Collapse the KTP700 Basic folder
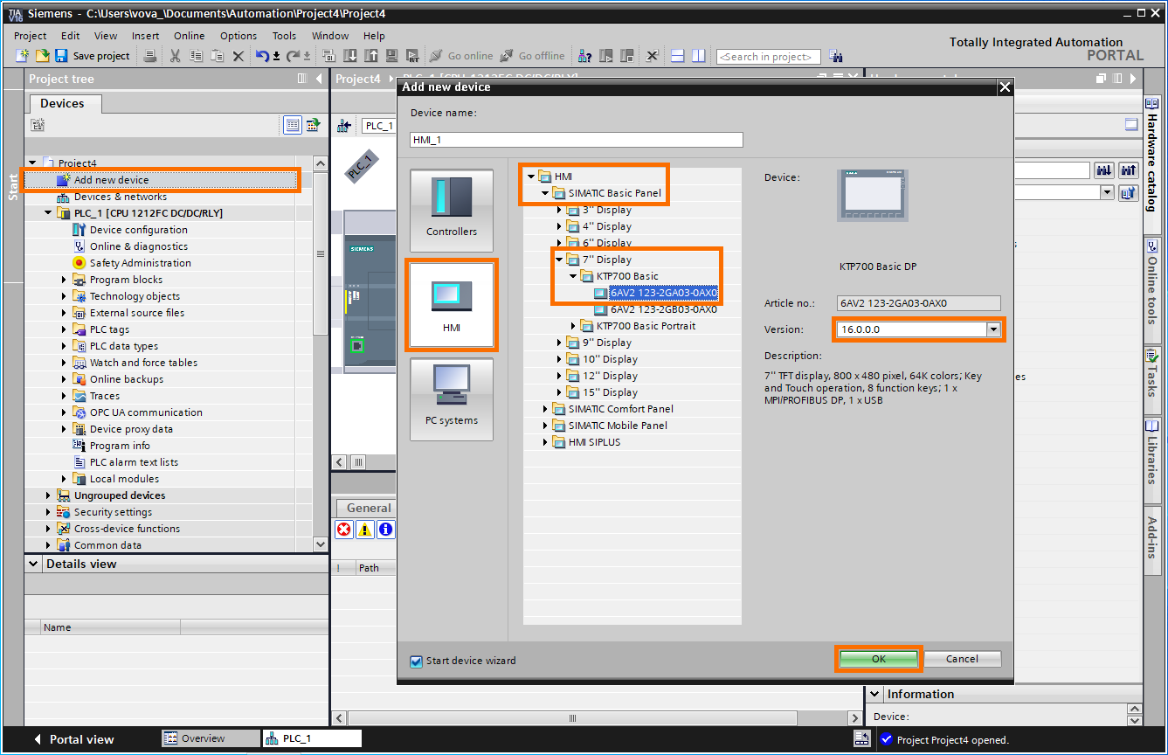Screen dimensions: 1168x755 (x=574, y=276)
